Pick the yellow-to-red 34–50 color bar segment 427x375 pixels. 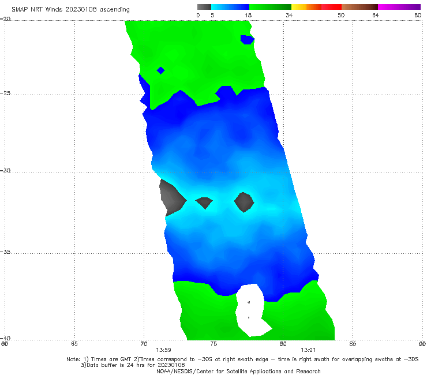tap(316, 7)
